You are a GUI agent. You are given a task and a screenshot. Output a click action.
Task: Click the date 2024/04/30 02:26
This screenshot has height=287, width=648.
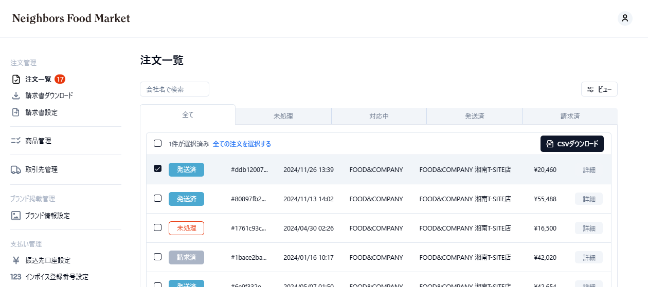point(309,228)
